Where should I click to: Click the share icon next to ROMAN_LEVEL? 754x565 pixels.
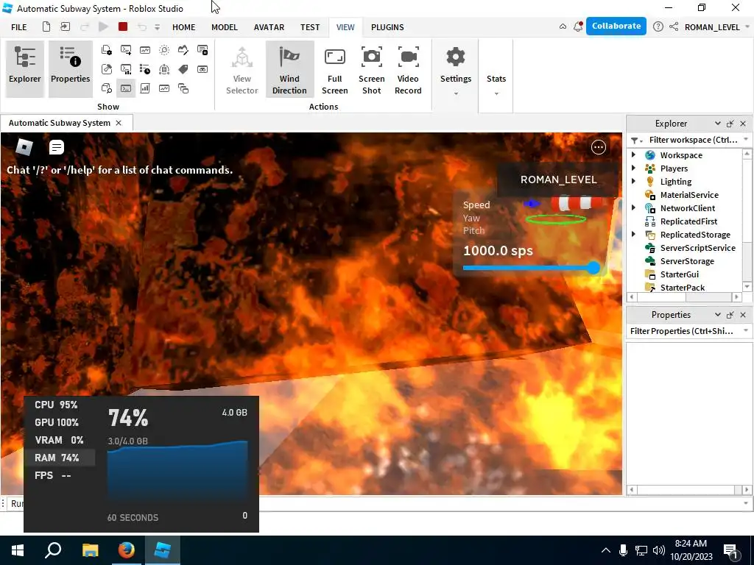pos(674,27)
